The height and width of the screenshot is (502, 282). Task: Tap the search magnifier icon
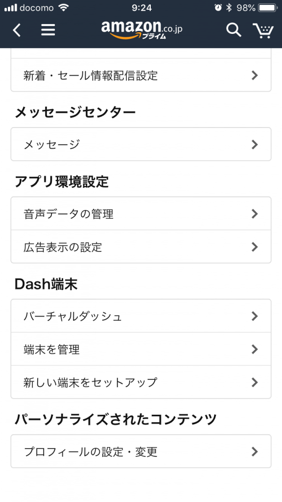pyautogui.click(x=234, y=30)
